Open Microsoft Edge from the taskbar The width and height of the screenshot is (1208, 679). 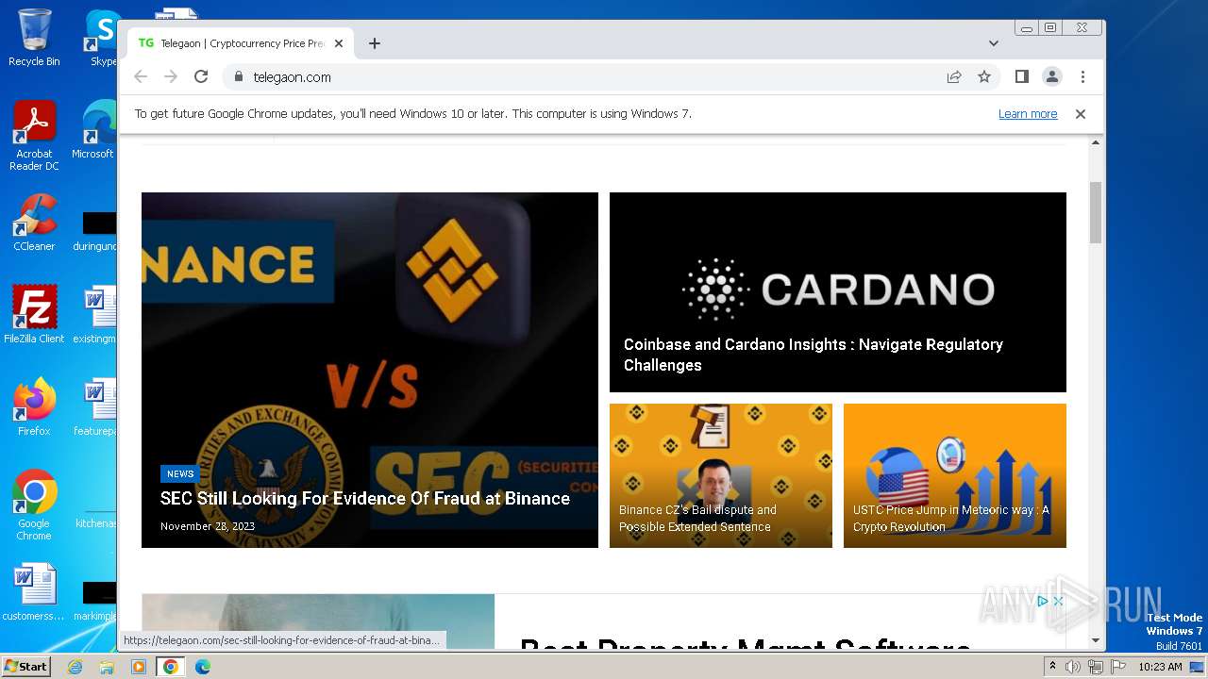point(203,667)
